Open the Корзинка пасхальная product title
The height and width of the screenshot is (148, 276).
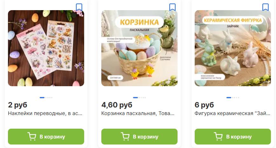click(138, 113)
